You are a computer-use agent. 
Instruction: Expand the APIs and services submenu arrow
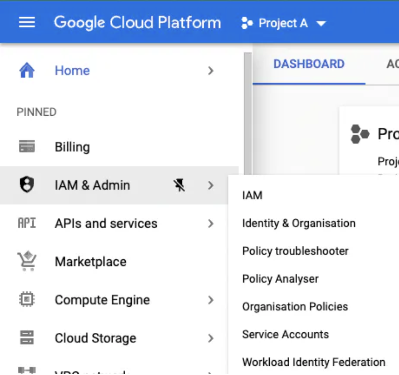point(211,223)
